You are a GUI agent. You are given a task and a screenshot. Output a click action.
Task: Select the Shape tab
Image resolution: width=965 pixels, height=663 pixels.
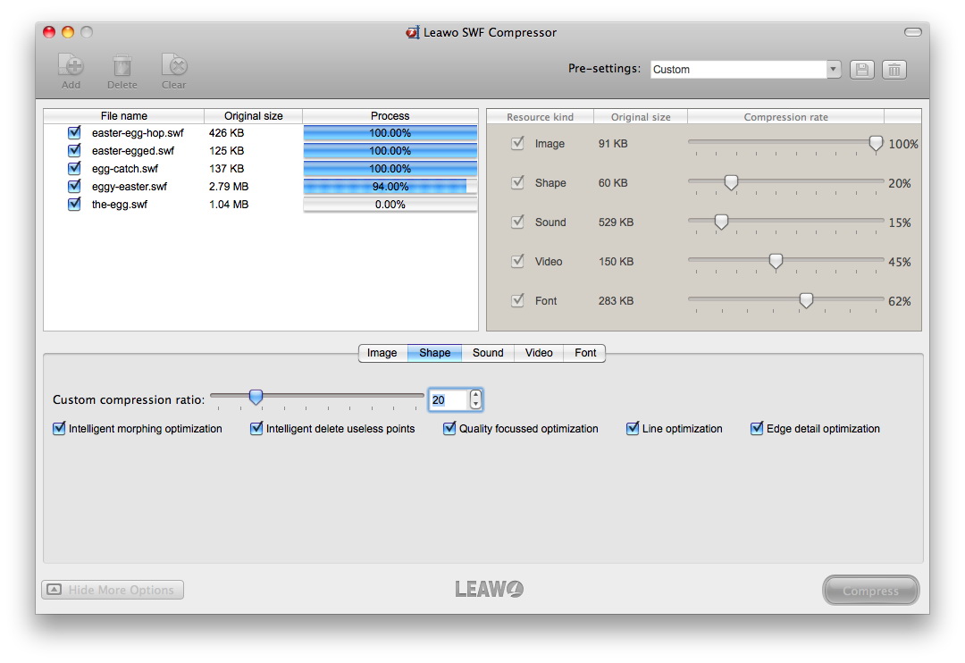coord(434,353)
